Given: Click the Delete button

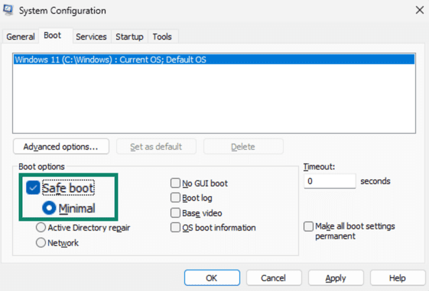Looking at the screenshot, I should 243,147.
